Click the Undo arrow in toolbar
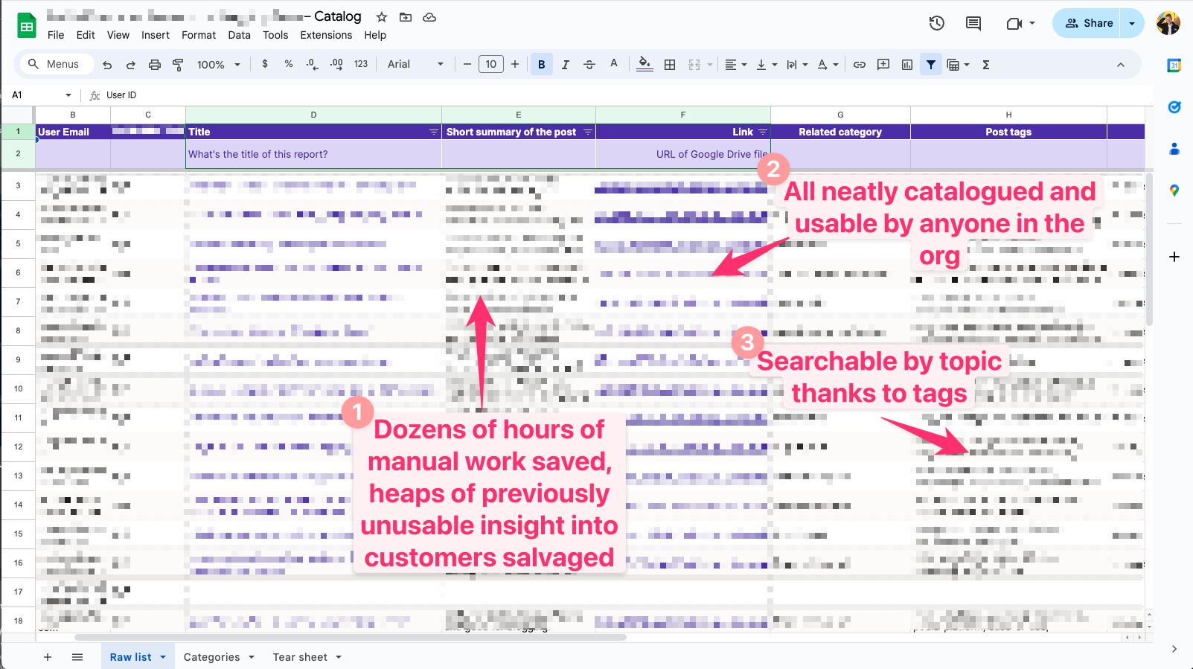Image resolution: width=1193 pixels, height=669 pixels. 107,65
